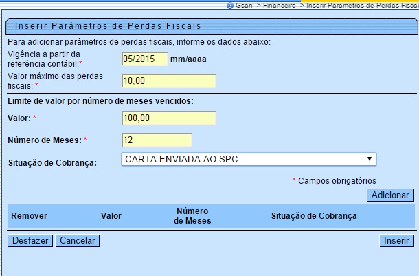Click the mm/aaaa format hint label
The height and width of the screenshot is (276, 419).
click(188, 59)
